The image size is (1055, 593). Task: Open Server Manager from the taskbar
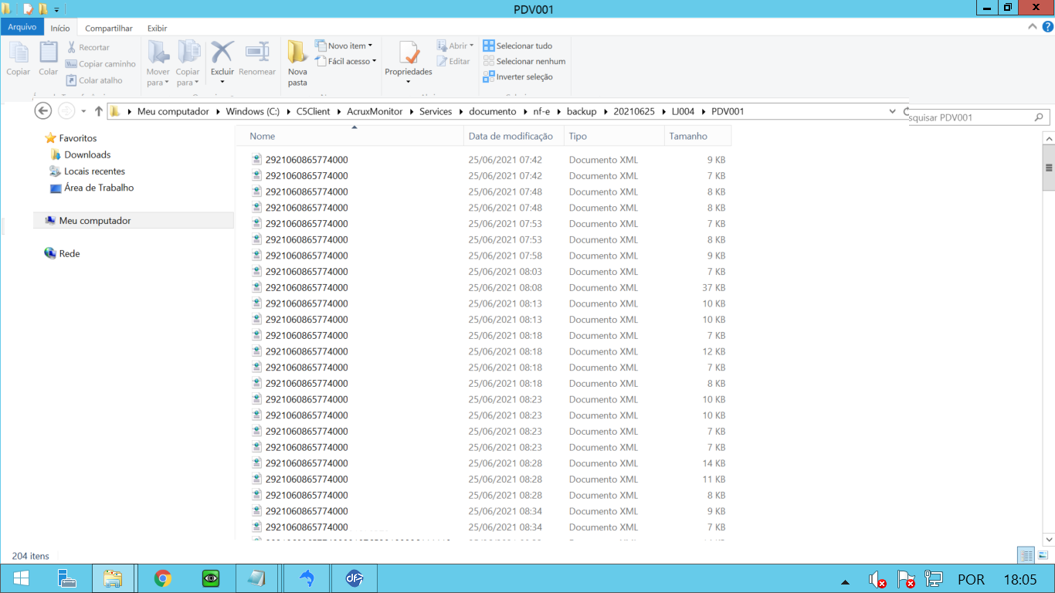(x=68, y=578)
